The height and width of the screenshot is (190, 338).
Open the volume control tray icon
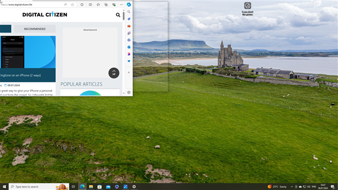click(x=309, y=187)
